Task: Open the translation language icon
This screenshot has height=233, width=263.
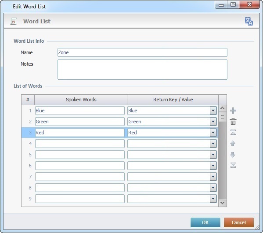Action: (249, 22)
